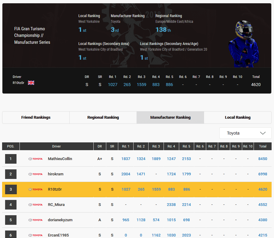Click position badge 5 in the ranking table

(x=11, y=220)
